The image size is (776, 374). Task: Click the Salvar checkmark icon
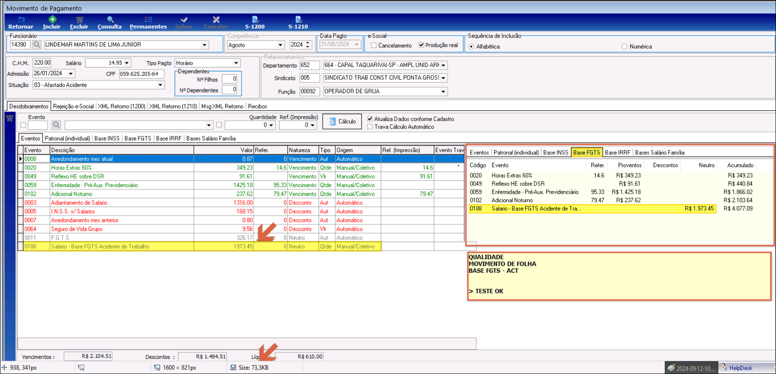click(x=184, y=19)
